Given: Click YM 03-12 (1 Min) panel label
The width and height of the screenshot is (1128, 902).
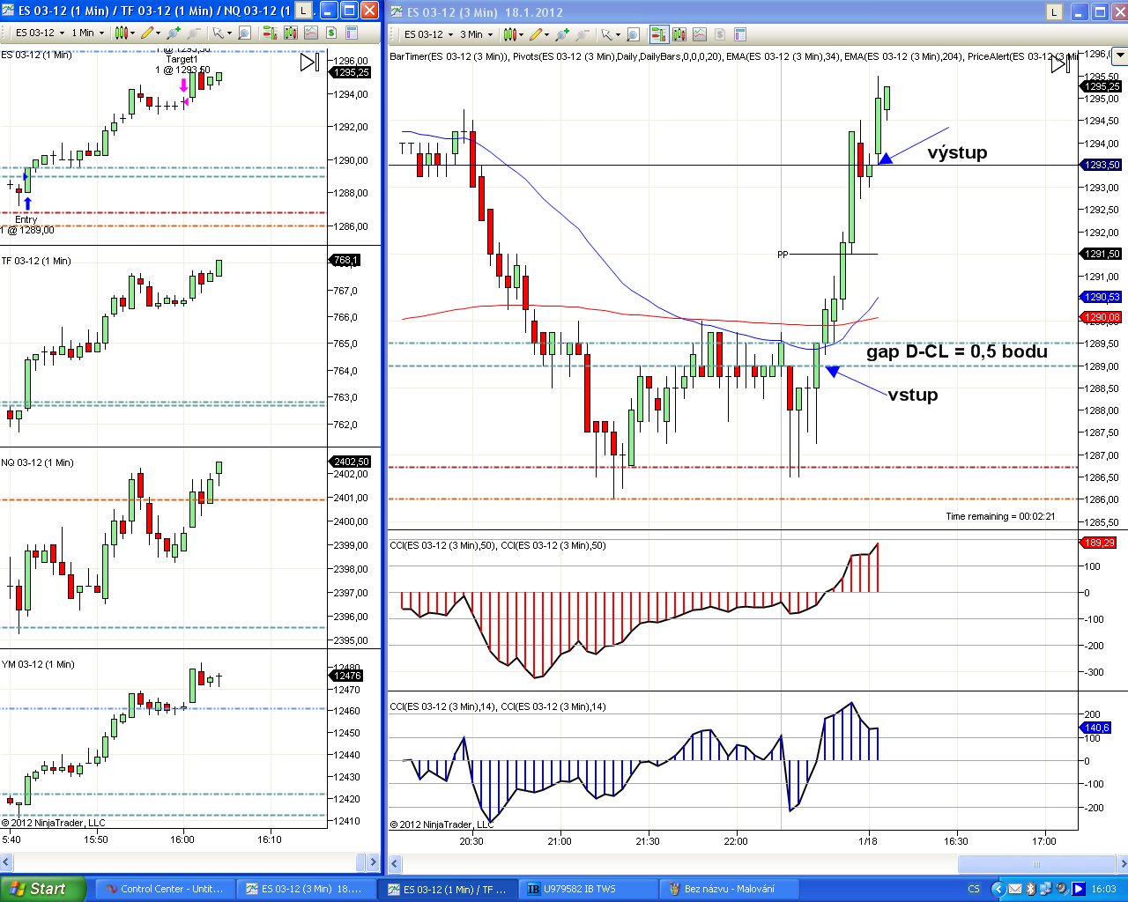Looking at the screenshot, I should tap(38, 664).
